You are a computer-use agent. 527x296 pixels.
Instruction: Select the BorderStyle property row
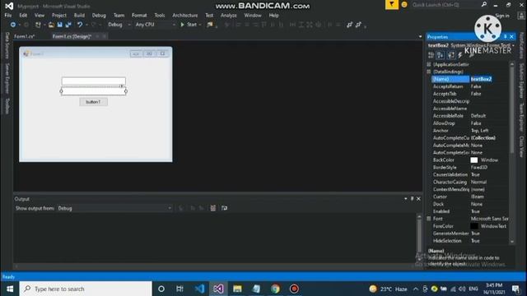[470, 167]
